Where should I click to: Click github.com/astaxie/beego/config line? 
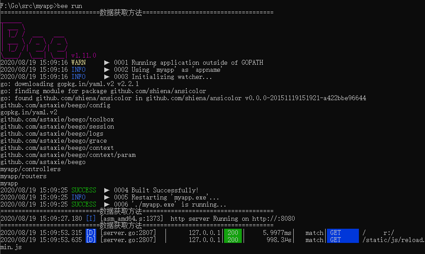click(55, 105)
